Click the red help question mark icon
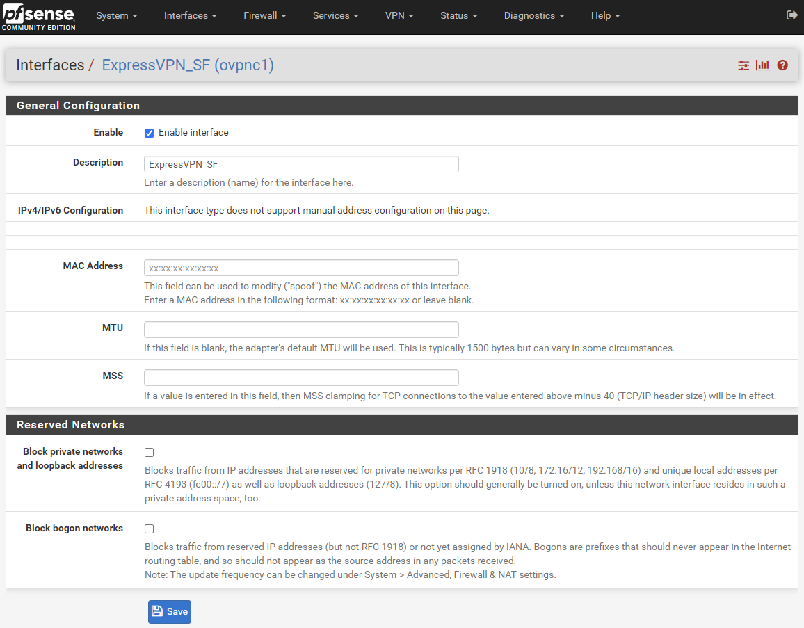Screen dimensions: 804x628 782,65
